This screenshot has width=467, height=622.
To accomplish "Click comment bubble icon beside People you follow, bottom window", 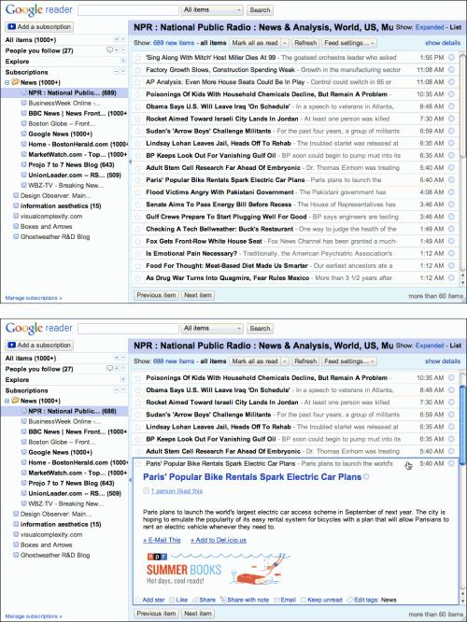I will pyautogui.click(x=109, y=369).
